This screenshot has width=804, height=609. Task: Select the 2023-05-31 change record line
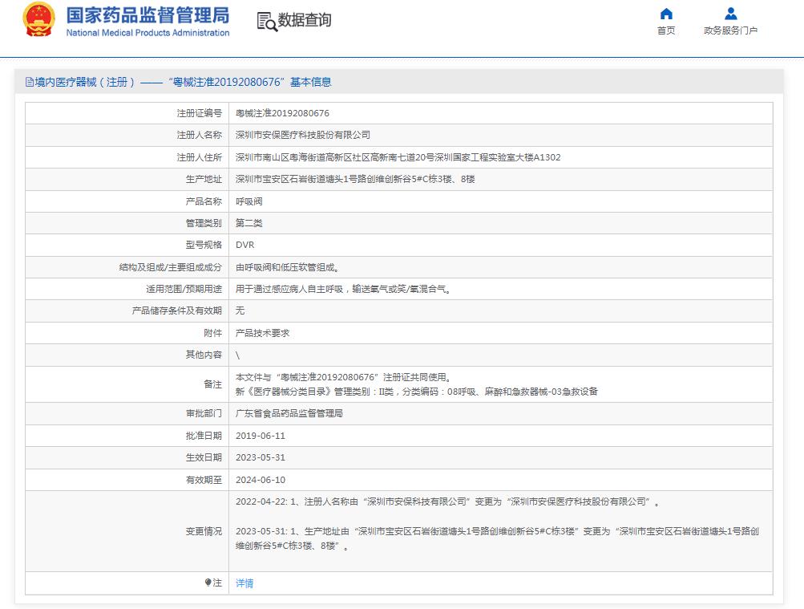[497, 538]
